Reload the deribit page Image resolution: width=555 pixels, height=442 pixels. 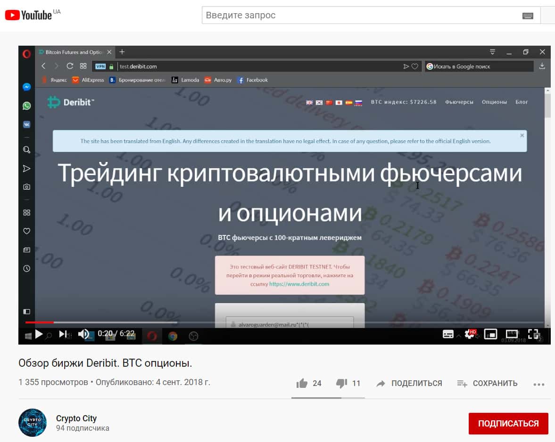[70, 66]
